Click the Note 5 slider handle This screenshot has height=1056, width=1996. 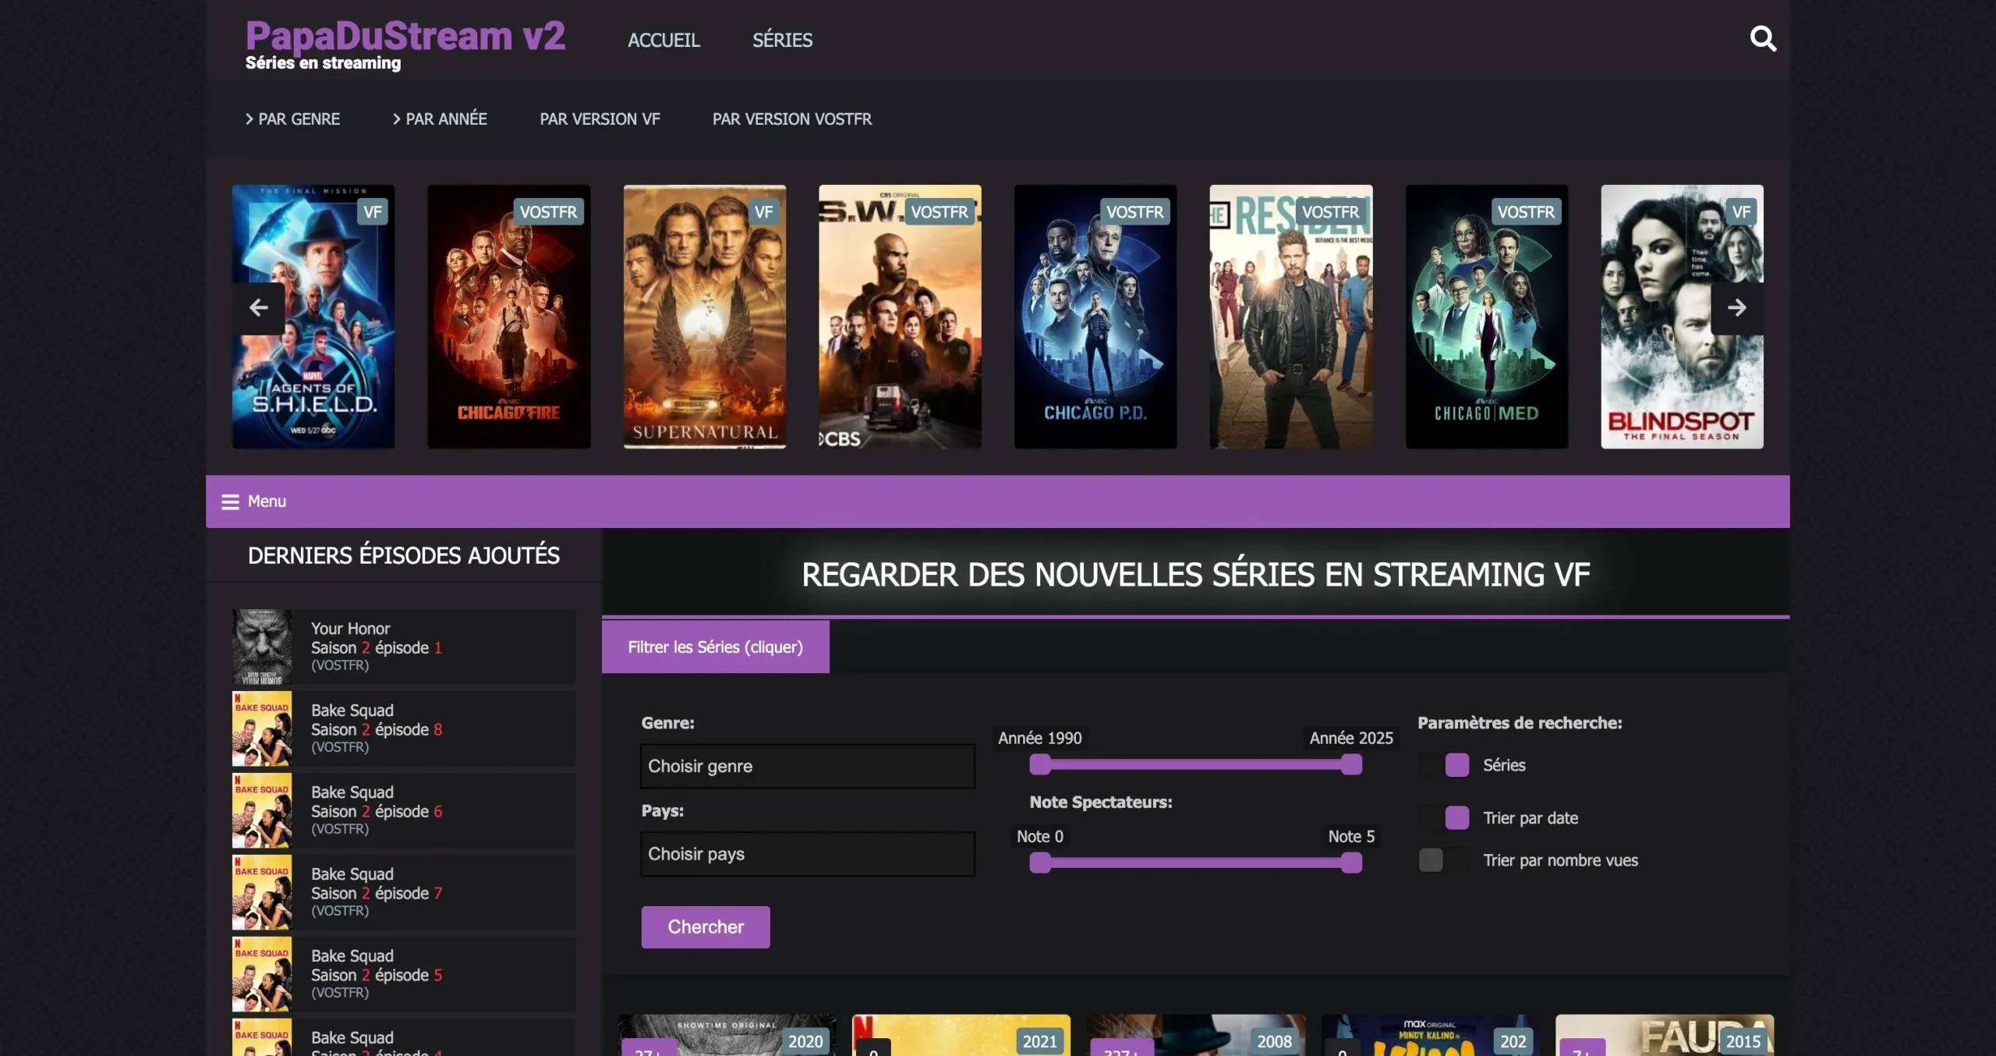[x=1351, y=863]
